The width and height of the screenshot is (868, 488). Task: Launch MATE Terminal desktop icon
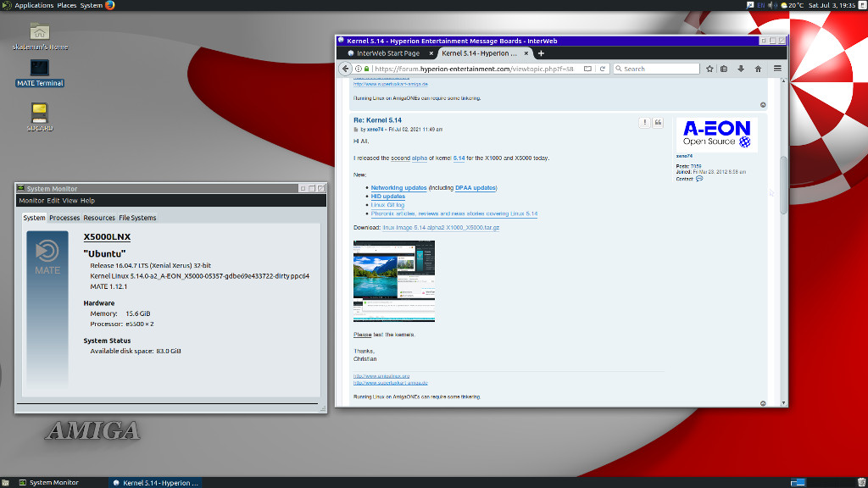click(39, 73)
